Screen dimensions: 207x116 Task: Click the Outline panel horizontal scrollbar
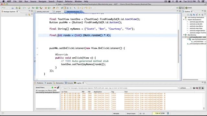[x=191, y=80]
